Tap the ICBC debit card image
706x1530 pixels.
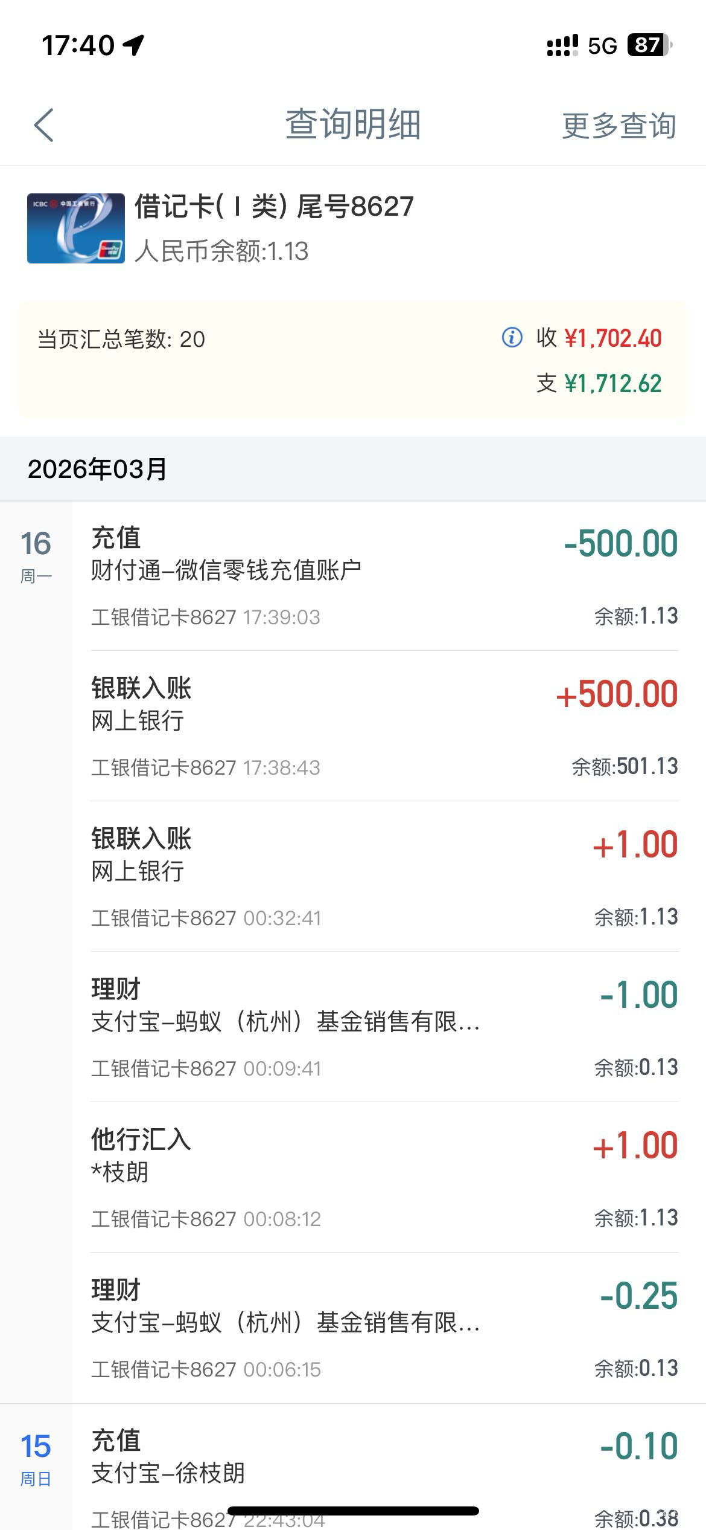pyautogui.click(x=76, y=228)
